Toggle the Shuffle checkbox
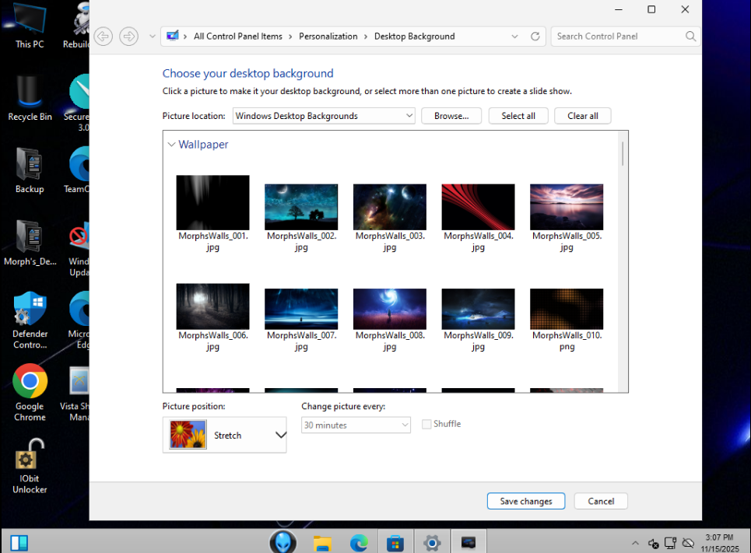The height and width of the screenshot is (553, 751). 426,425
